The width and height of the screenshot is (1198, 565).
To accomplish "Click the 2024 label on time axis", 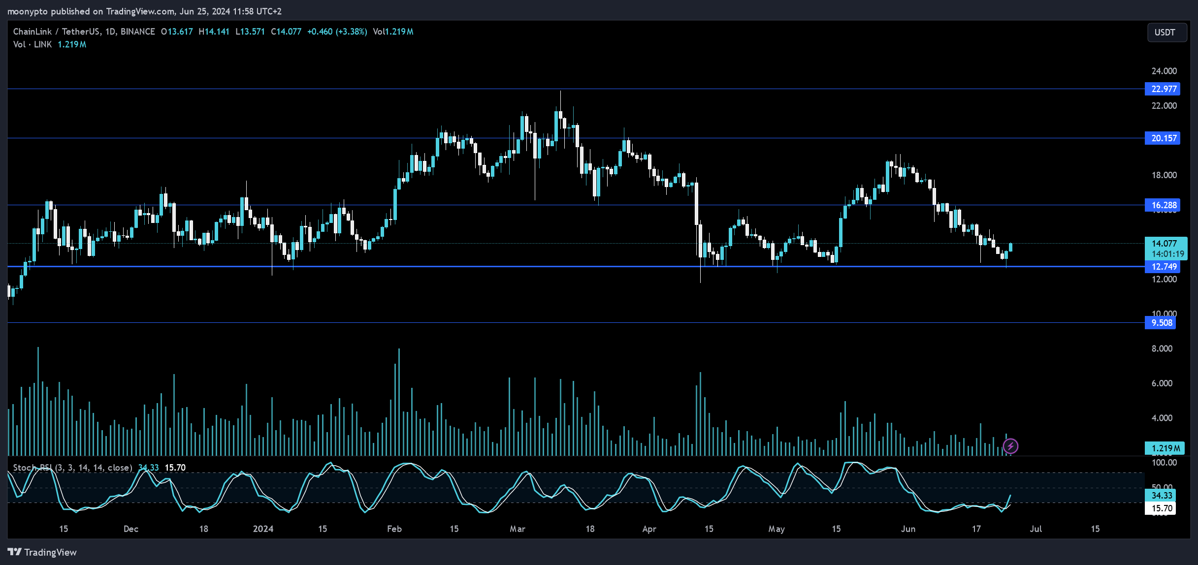I will point(263,529).
